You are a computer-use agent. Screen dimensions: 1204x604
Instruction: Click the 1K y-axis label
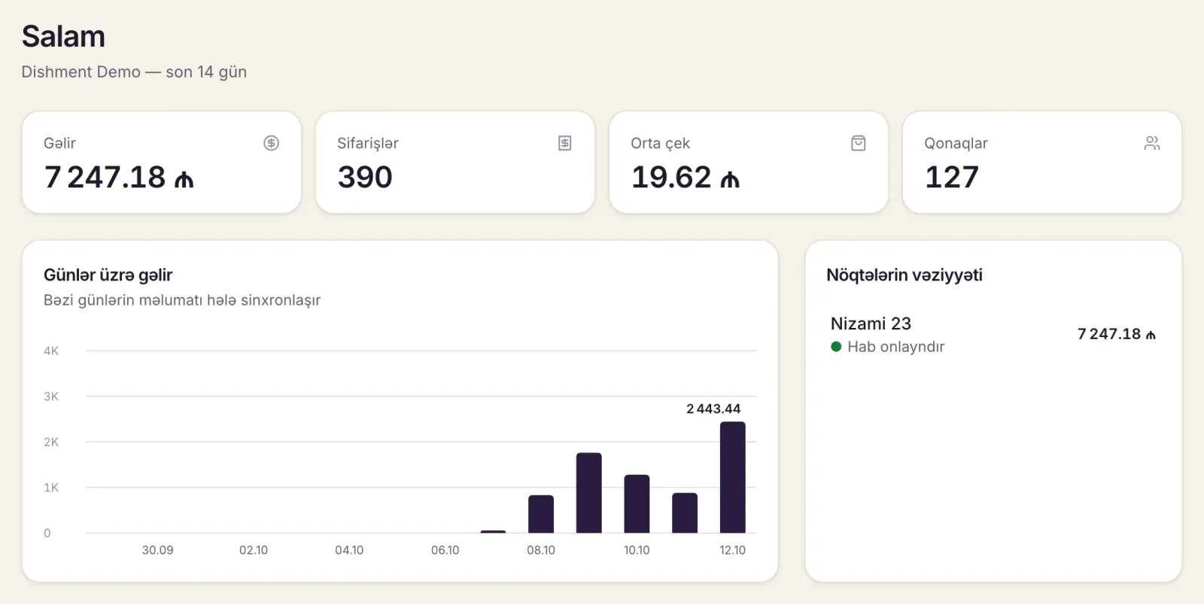51,488
